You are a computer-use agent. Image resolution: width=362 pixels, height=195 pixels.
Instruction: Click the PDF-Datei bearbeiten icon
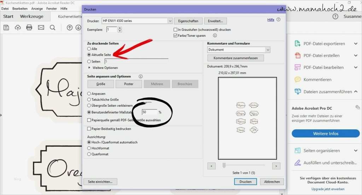297,67
